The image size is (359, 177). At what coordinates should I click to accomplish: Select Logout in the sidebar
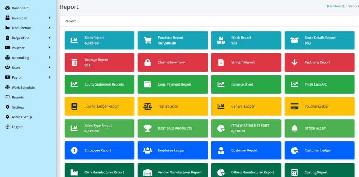17,127
